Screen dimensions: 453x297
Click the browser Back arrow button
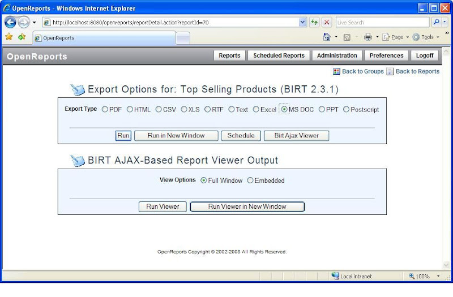pyautogui.click(x=10, y=22)
